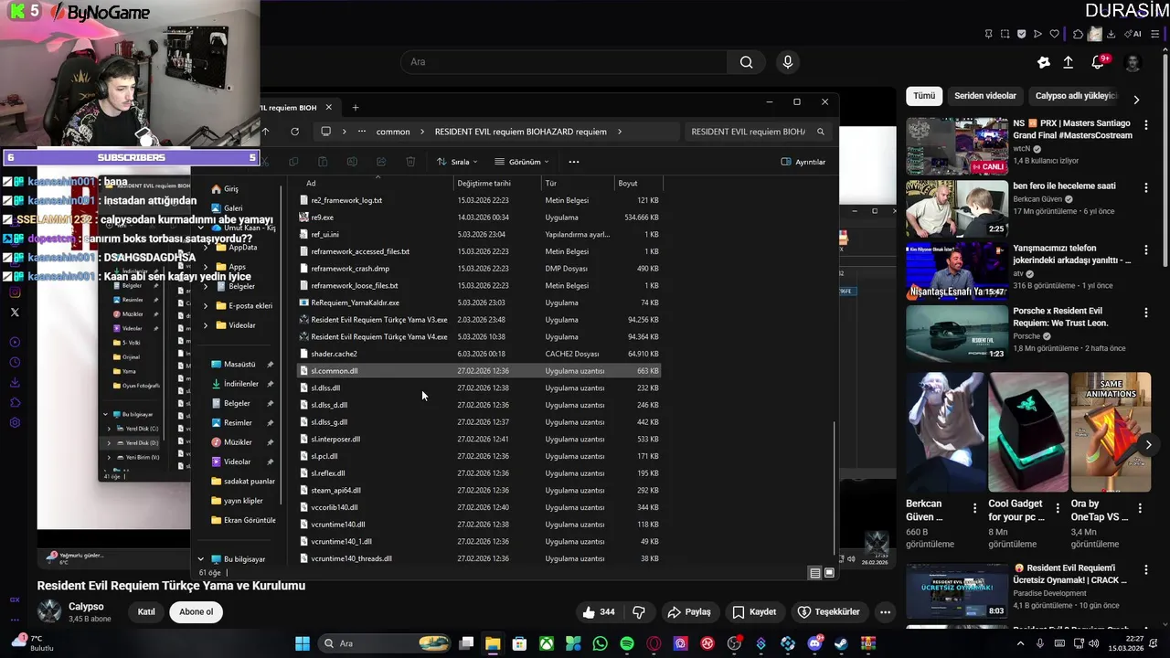Click the copy icon in Explorer toolbar

coord(293,162)
